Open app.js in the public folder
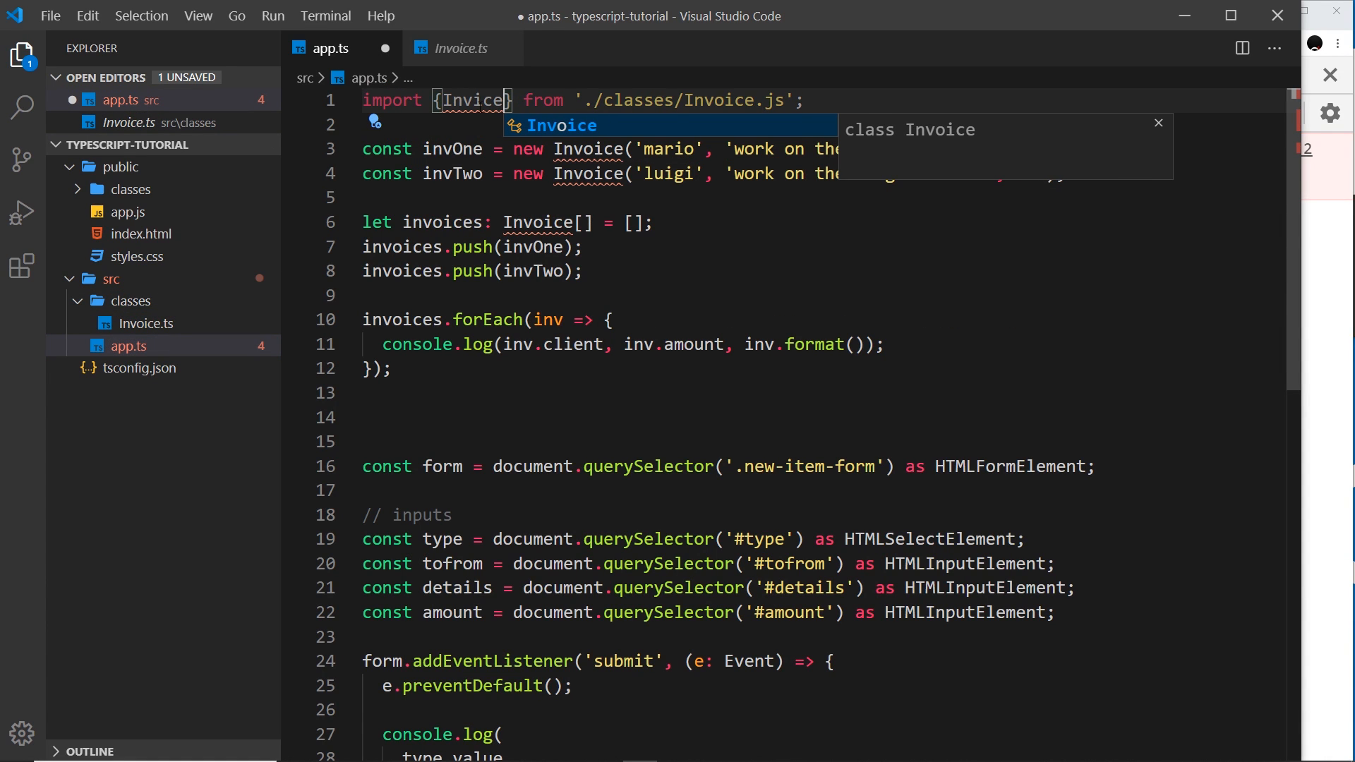 tap(127, 212)
